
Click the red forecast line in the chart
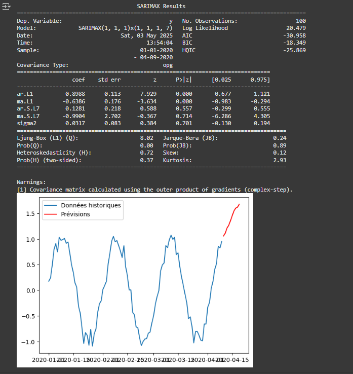click(x=231, y=219)
